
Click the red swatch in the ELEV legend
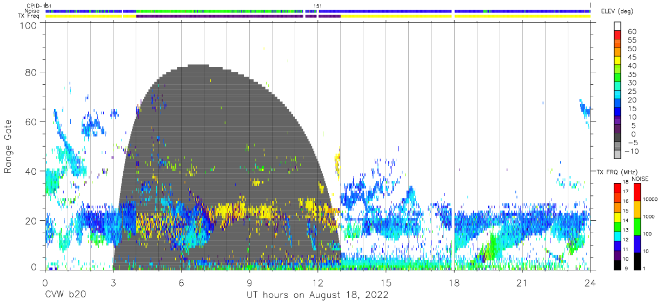[617, 35]
